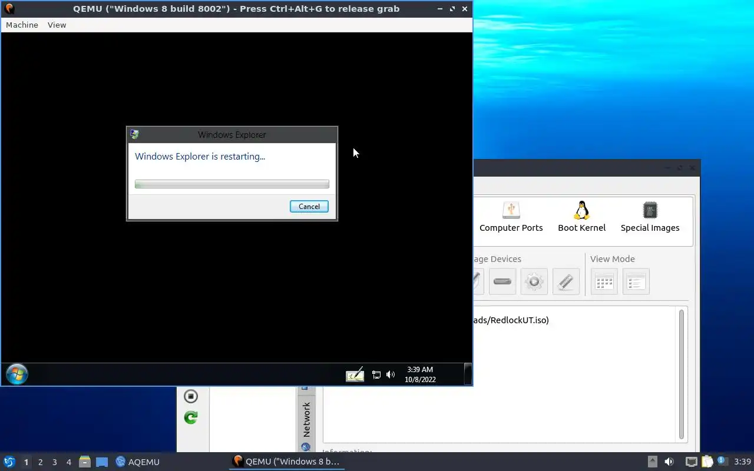Activate the AQEMU taskbar entry
The height and width of the screenshot is (471, 754).
(138, 462)
